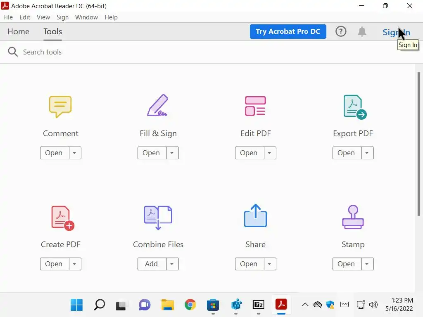The height and width of the screenshot is (317, 423).
Task: Open help via the question mark icon
Action: click(341, 31)
